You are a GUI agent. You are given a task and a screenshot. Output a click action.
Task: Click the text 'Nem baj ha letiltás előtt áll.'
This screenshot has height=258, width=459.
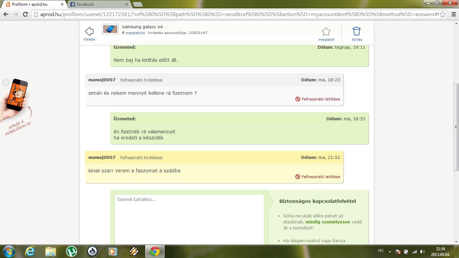coord(145,60)
